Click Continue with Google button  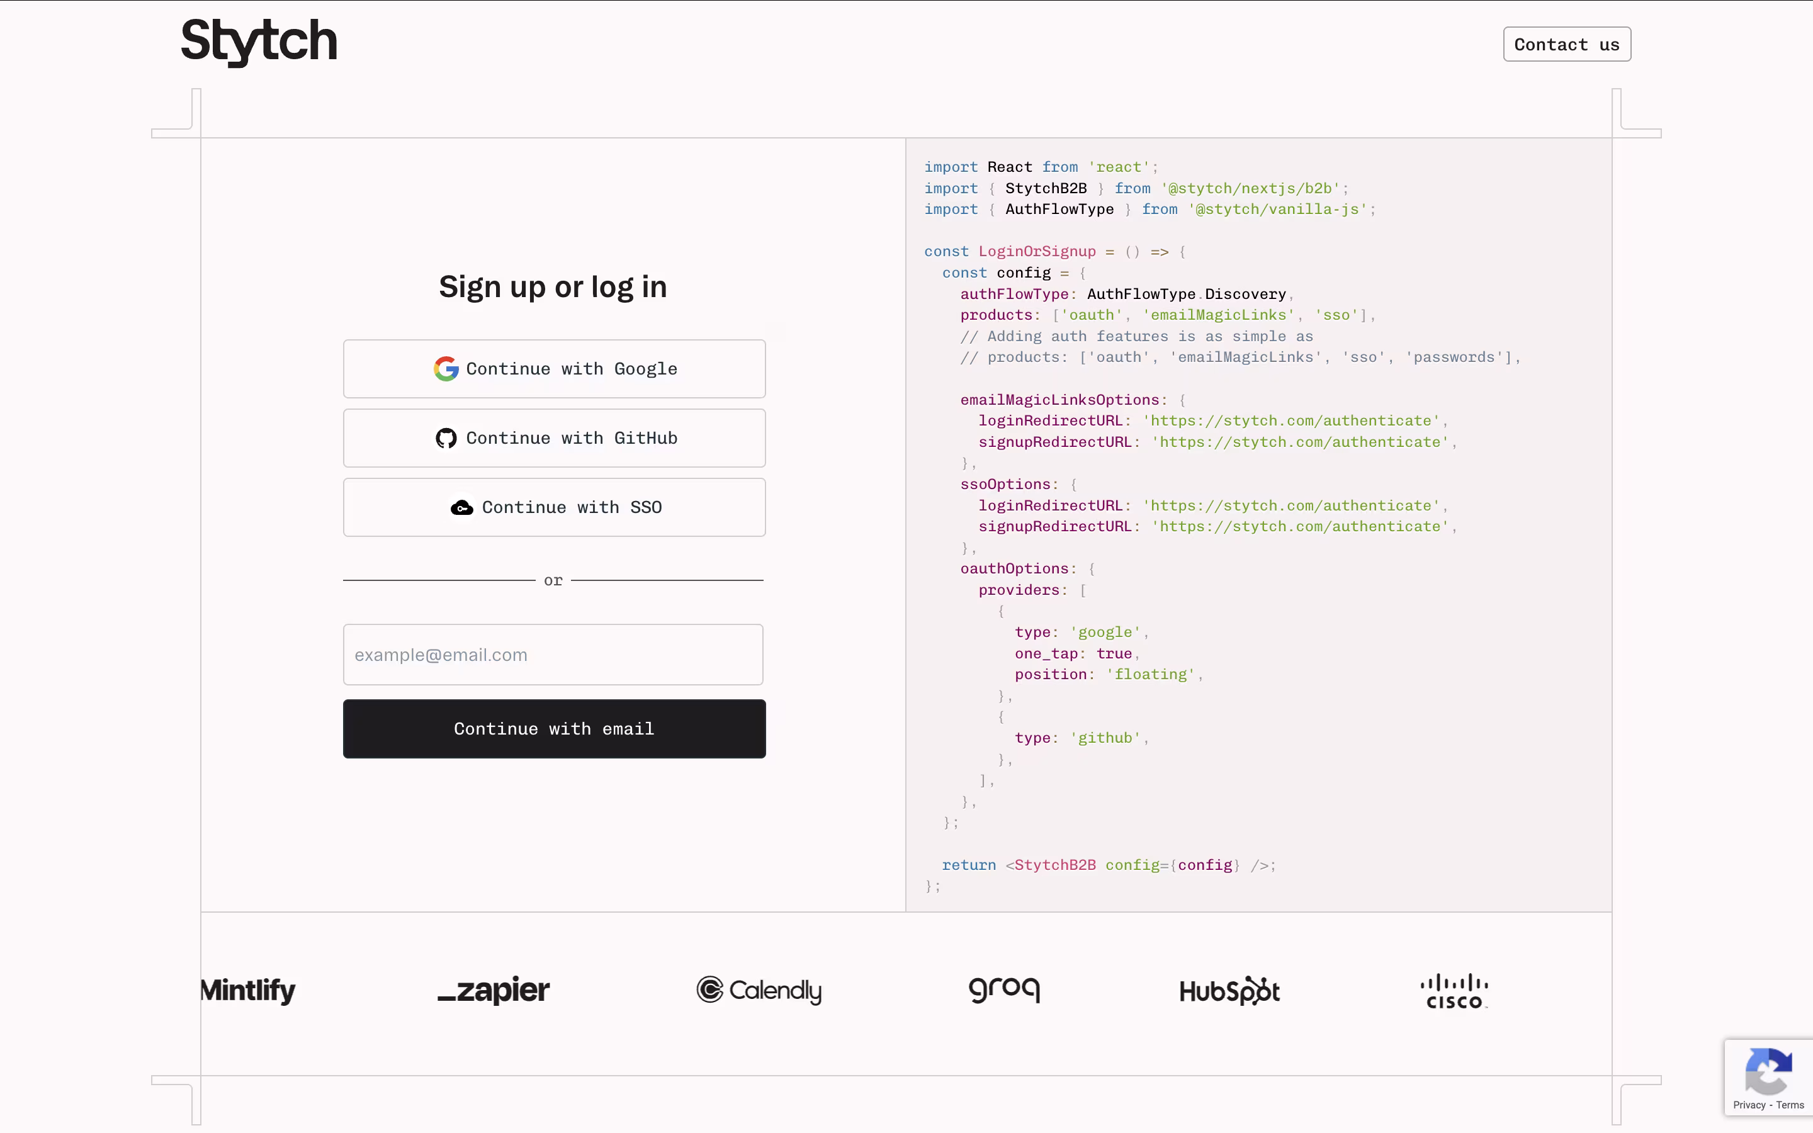555,369
